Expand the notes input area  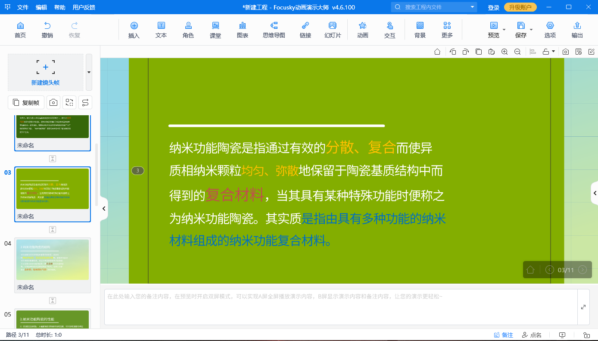pos(583,307)
